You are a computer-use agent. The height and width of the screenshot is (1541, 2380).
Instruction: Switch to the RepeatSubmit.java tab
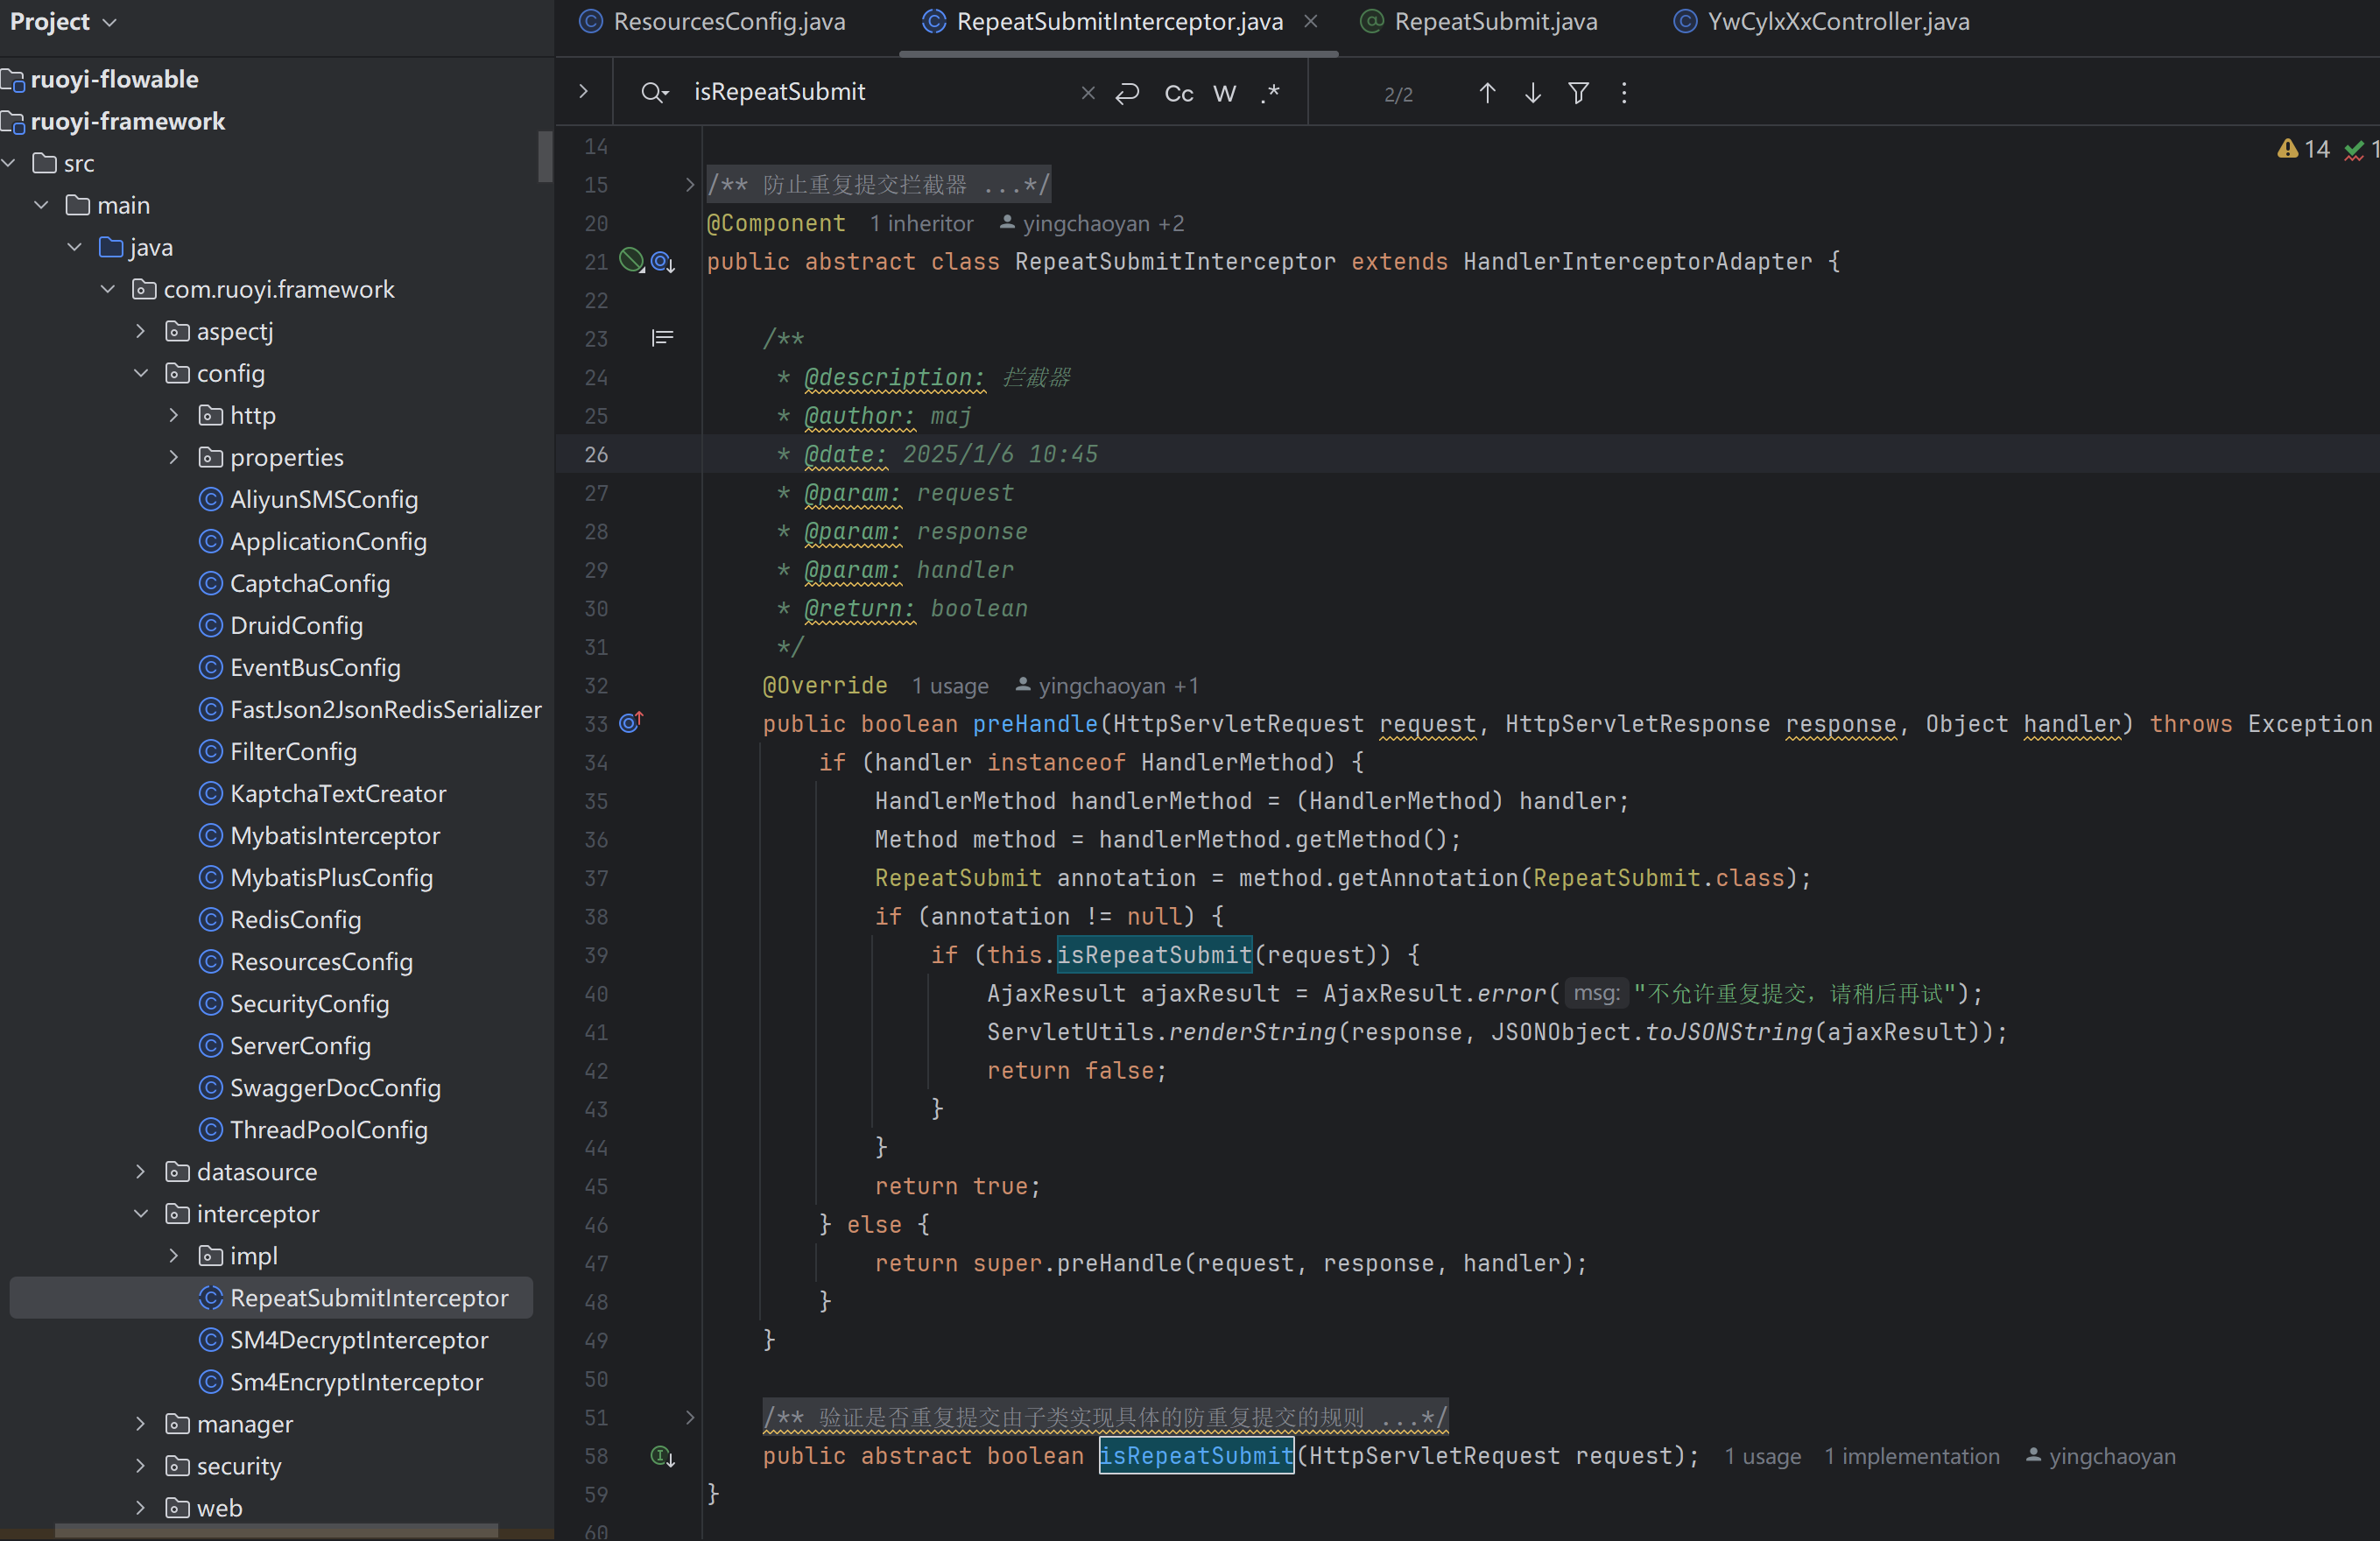1494,22
